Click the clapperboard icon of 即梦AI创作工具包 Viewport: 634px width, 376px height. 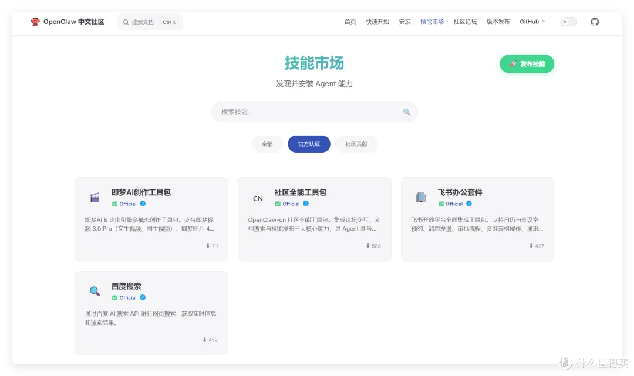coord(95,198)
